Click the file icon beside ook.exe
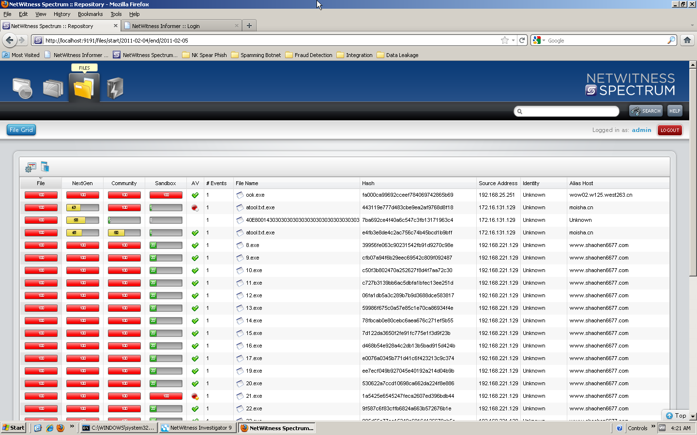697x435 pixels. coord(240,195)
